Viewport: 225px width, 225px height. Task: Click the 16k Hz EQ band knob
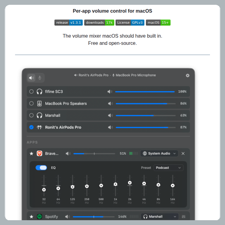click(x=173, y=186)
